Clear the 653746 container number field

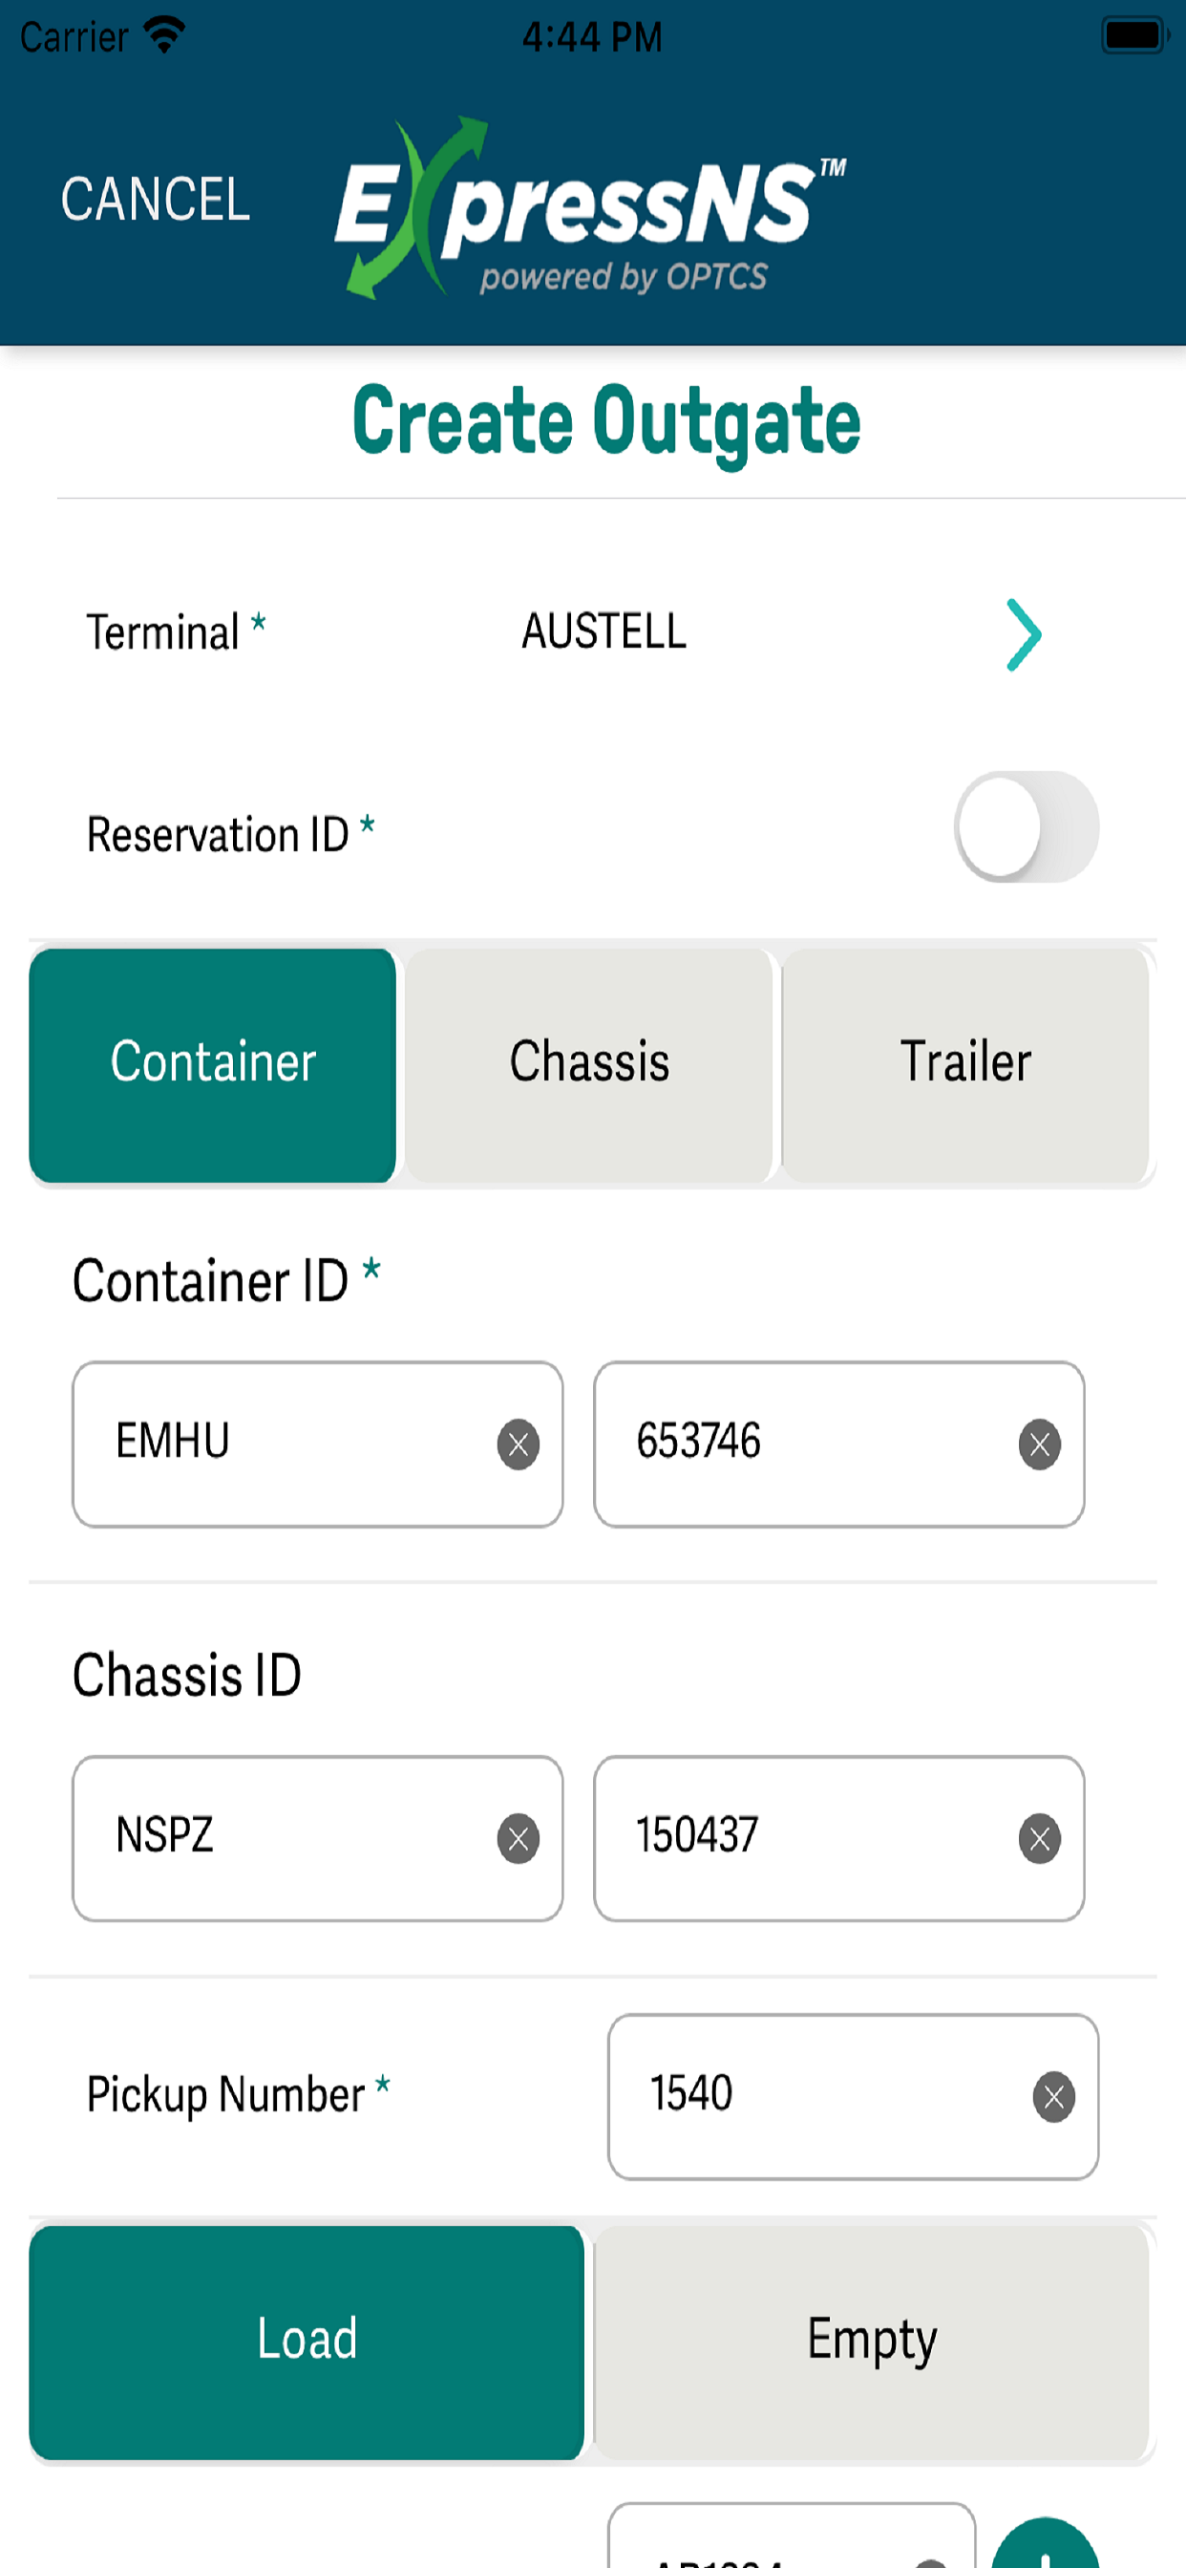coord(1040,1444)
